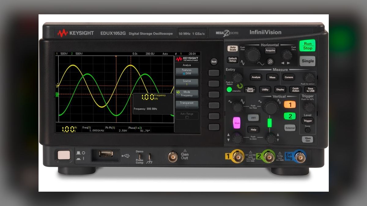367x206 pixels.
Task: Select the -20.0 trigger level value
Action: tap(192, 54)
